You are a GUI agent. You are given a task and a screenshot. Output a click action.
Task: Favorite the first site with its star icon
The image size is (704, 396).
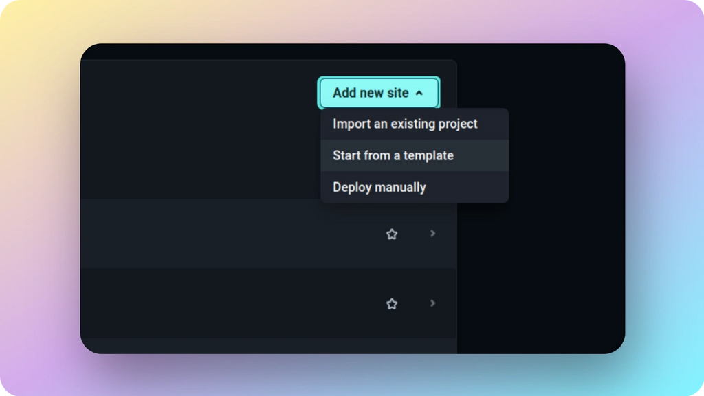[391, 234]
